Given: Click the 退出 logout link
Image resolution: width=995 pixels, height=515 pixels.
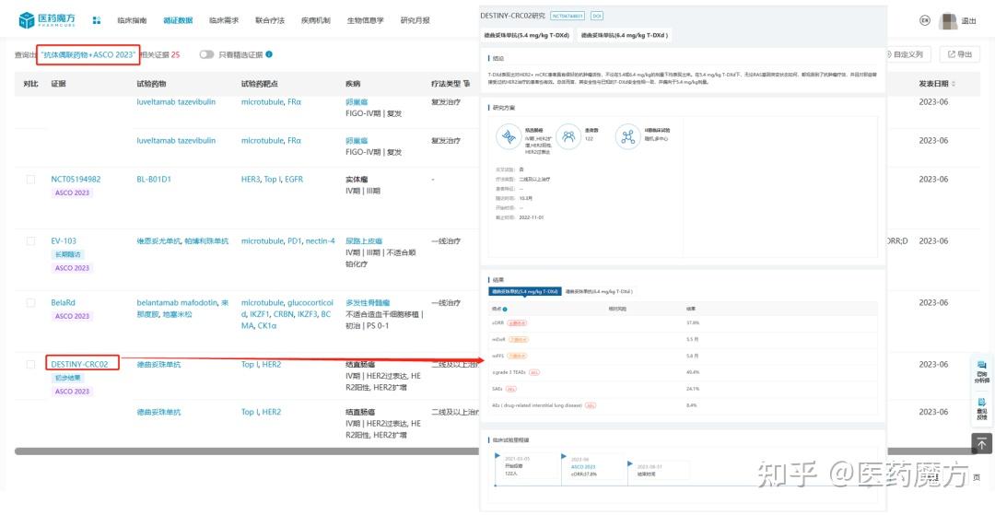Looking at the screenshot, I should (x=969, y=21).
